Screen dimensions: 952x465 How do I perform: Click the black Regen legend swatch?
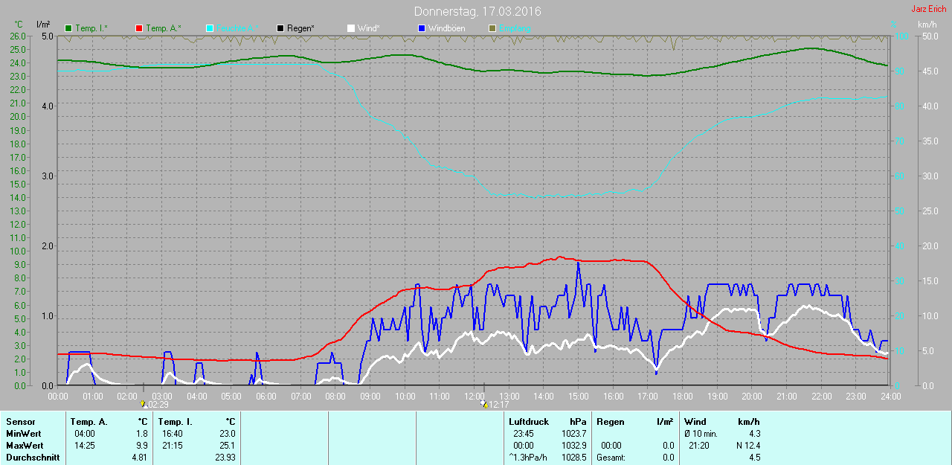pos(280,28)
